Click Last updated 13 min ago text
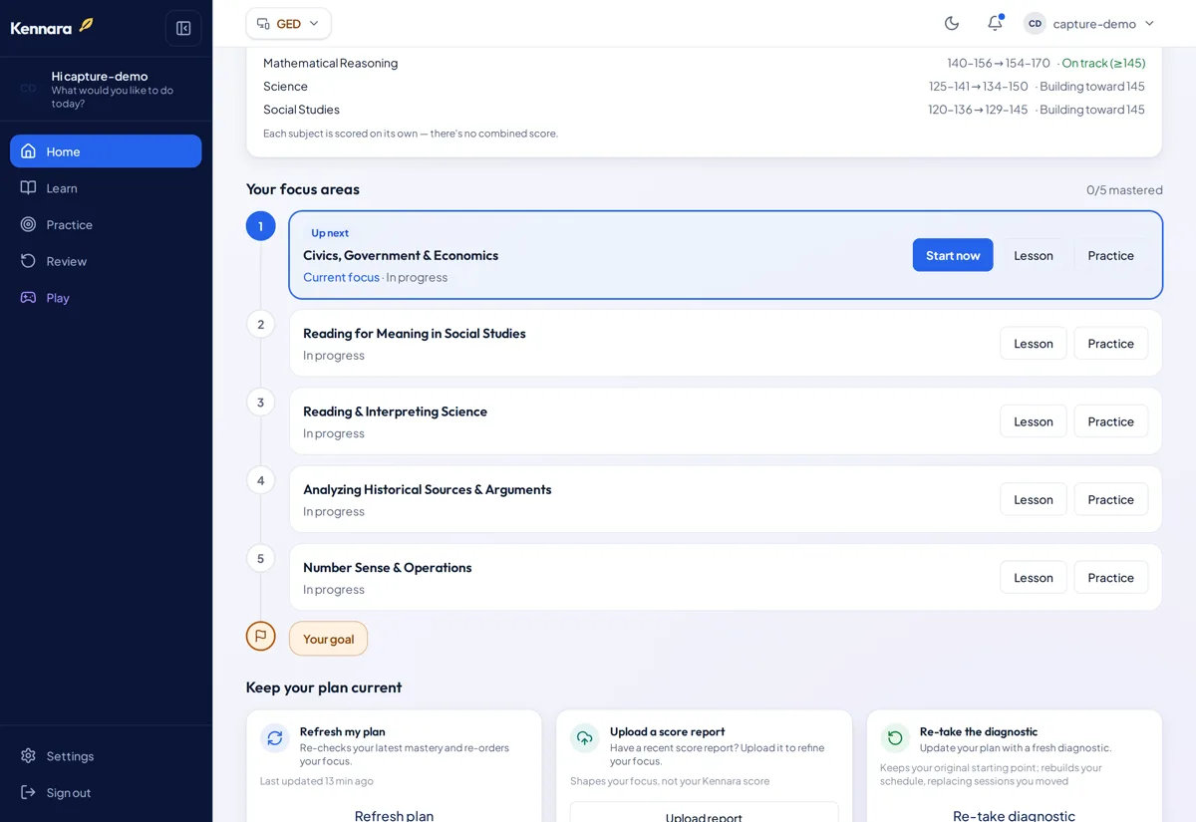Viewport: 1196px width, 822px height. pyautogui.click(x=317, y=781)
